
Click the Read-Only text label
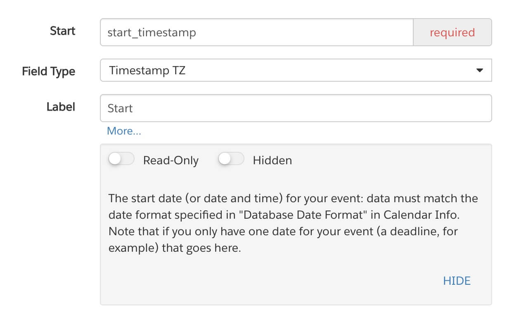click(x=171, y=161)
